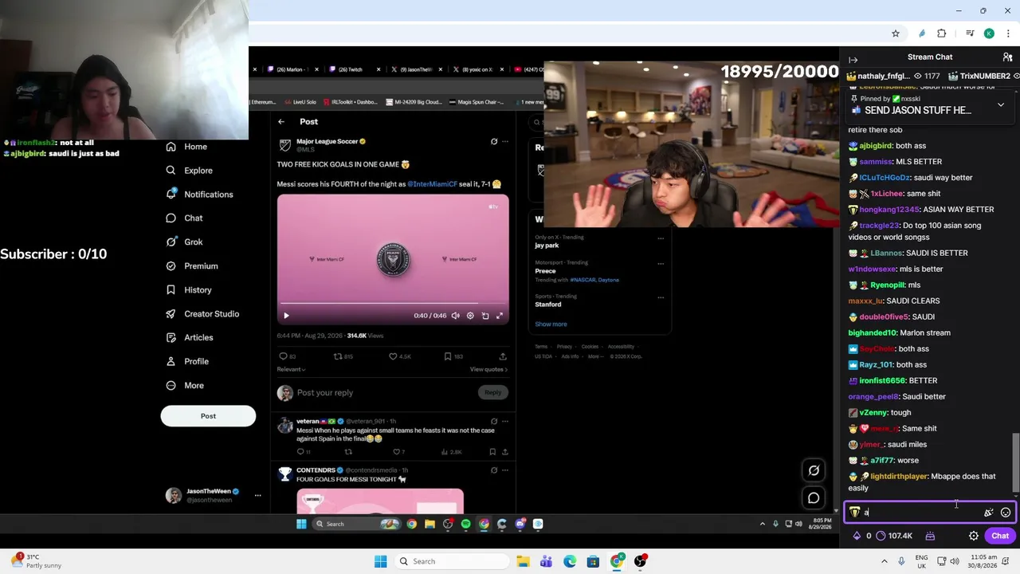Open more options on veteran reply
This screenshot has width=1020, height=574.
(505, 421)
